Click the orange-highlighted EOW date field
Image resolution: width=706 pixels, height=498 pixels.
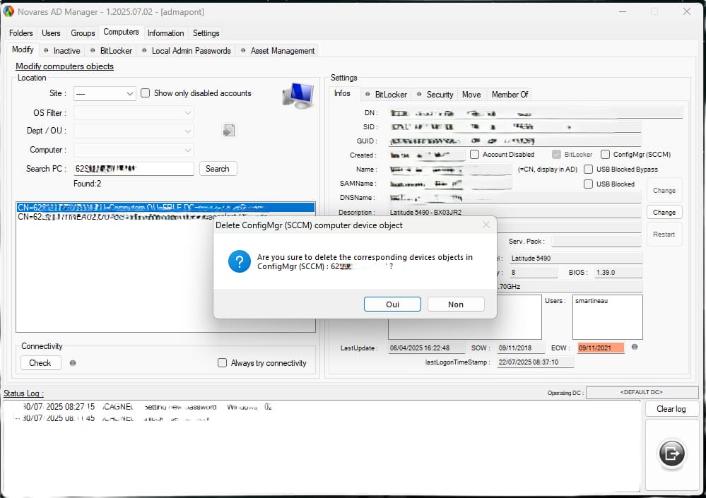click(601, 348)
